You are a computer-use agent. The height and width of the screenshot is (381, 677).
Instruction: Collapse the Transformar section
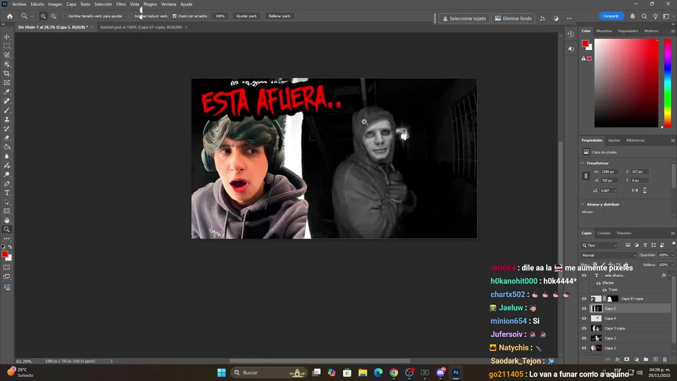click(x=583, y=163)
